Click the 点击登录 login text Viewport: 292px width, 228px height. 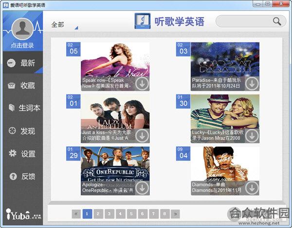(x=22, y=45)
